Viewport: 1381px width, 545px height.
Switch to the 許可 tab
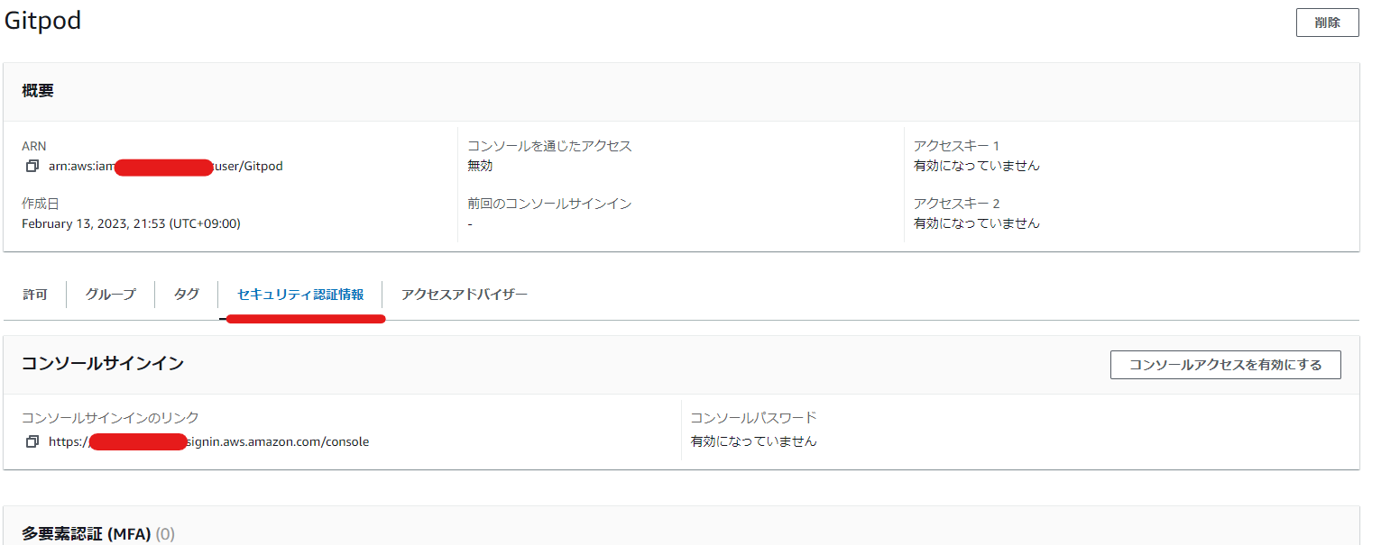coord(33,294)
